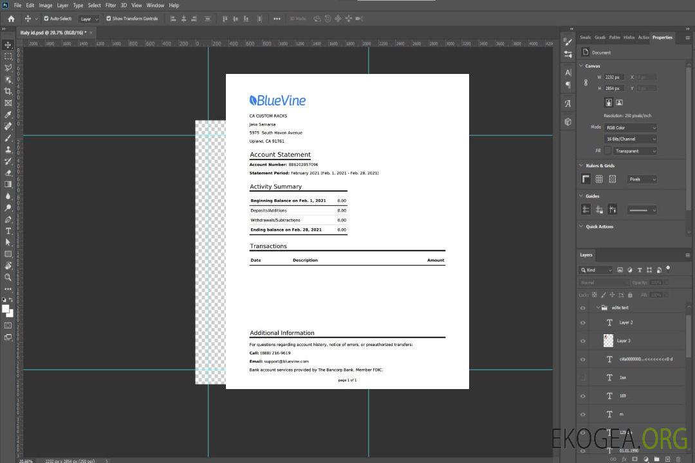The image size is (695, 463).
Task: Collapse the Canvas section
Action: [581, 66]
